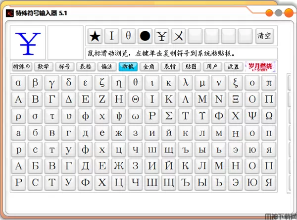Select the capital Psi symbol
The image size is (297, 220).
(252, 116)
